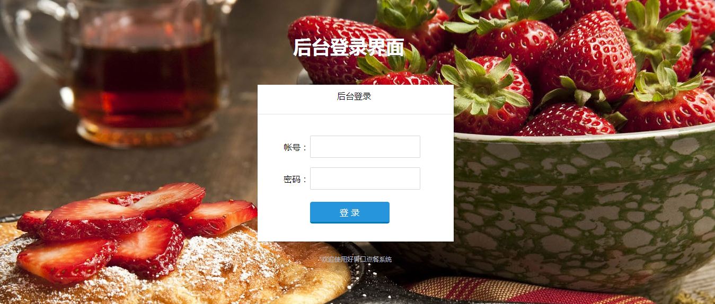This screenshot has width=715, height=304.
Task: Select the 密码： label text
Action: (x=295, y=179)
